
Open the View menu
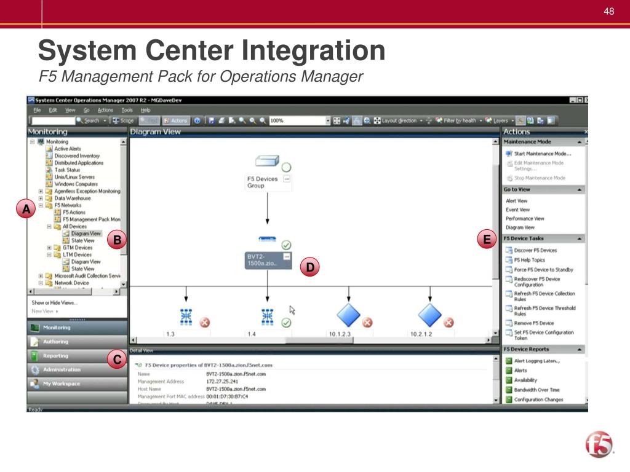tap(70, 110)
